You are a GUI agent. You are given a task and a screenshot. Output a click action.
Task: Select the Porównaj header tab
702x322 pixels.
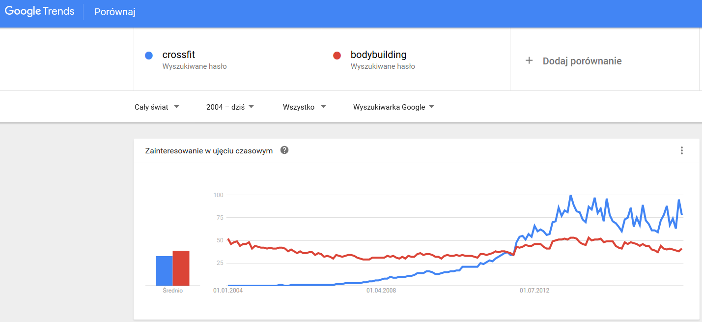pos(115,12)
